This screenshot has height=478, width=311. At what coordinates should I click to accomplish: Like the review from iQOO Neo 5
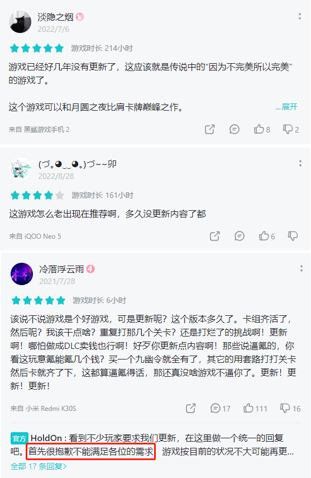tap(266, 236)
